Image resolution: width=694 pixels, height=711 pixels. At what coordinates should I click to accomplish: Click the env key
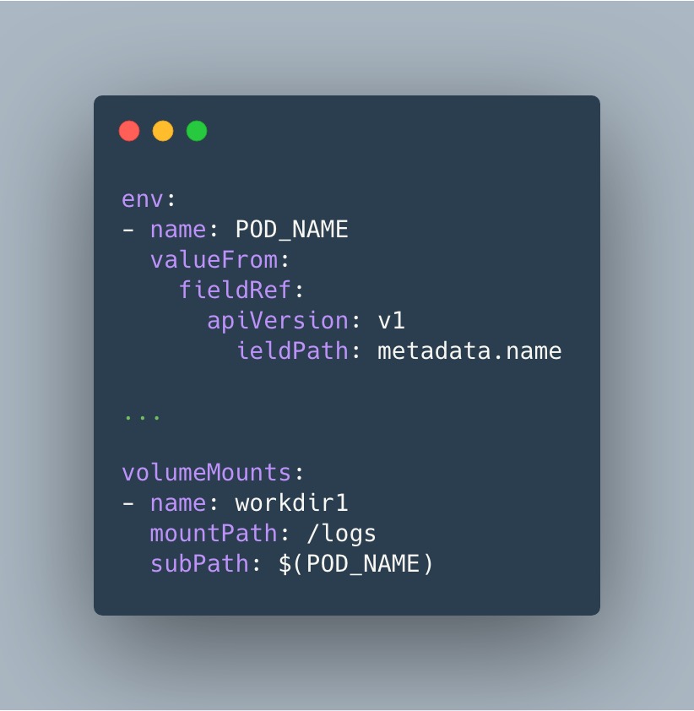[x=143, y=199]
